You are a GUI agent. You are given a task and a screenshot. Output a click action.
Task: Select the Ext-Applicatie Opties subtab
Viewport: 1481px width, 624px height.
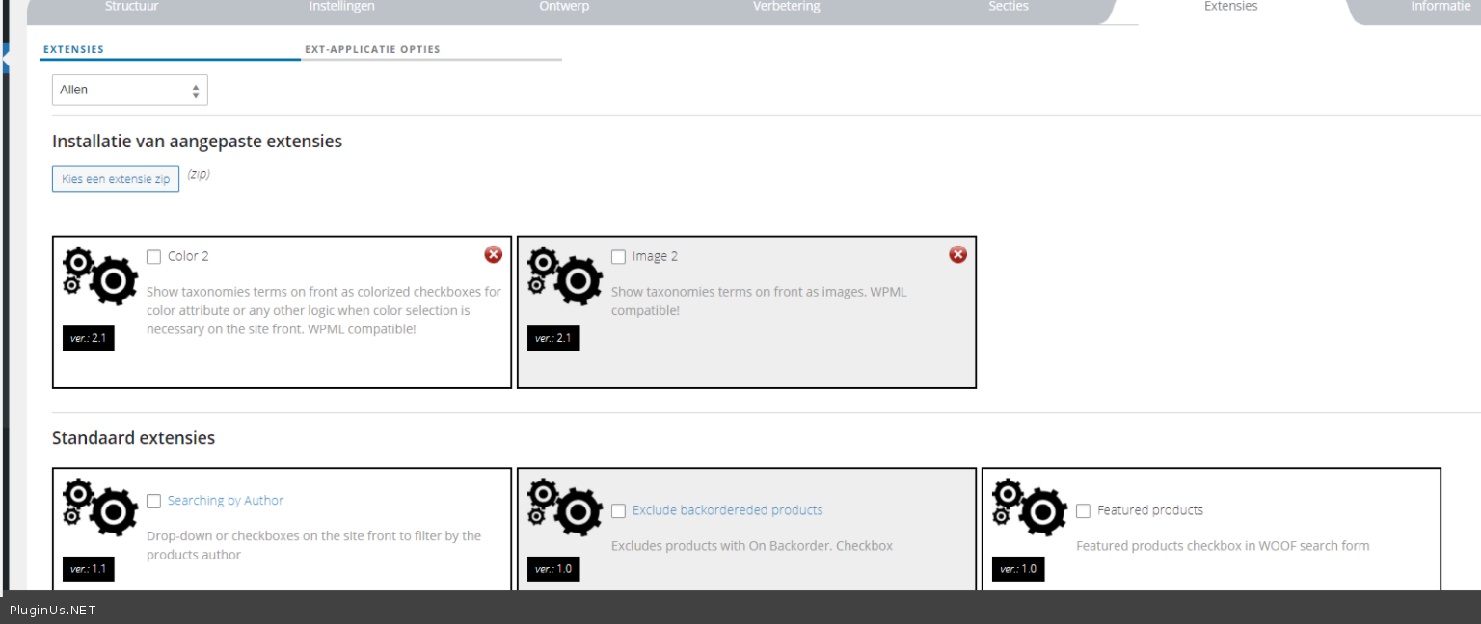[372, 49]
